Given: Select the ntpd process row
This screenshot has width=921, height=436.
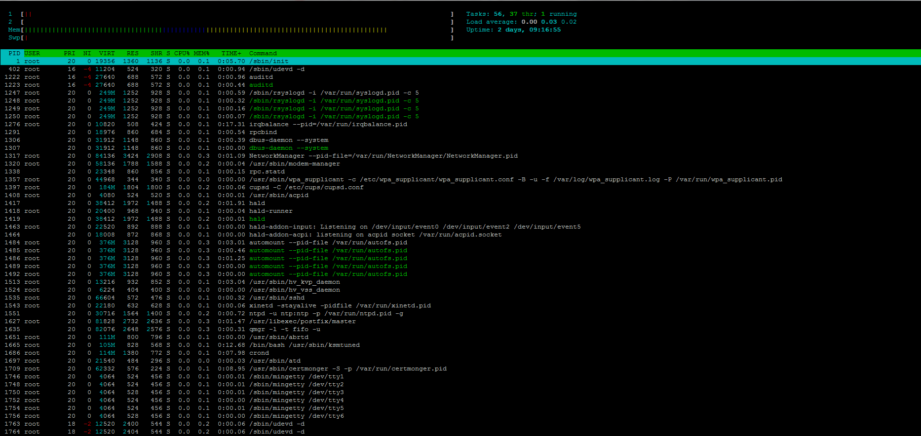Looking at the screenshot, I should coord(460,313).
